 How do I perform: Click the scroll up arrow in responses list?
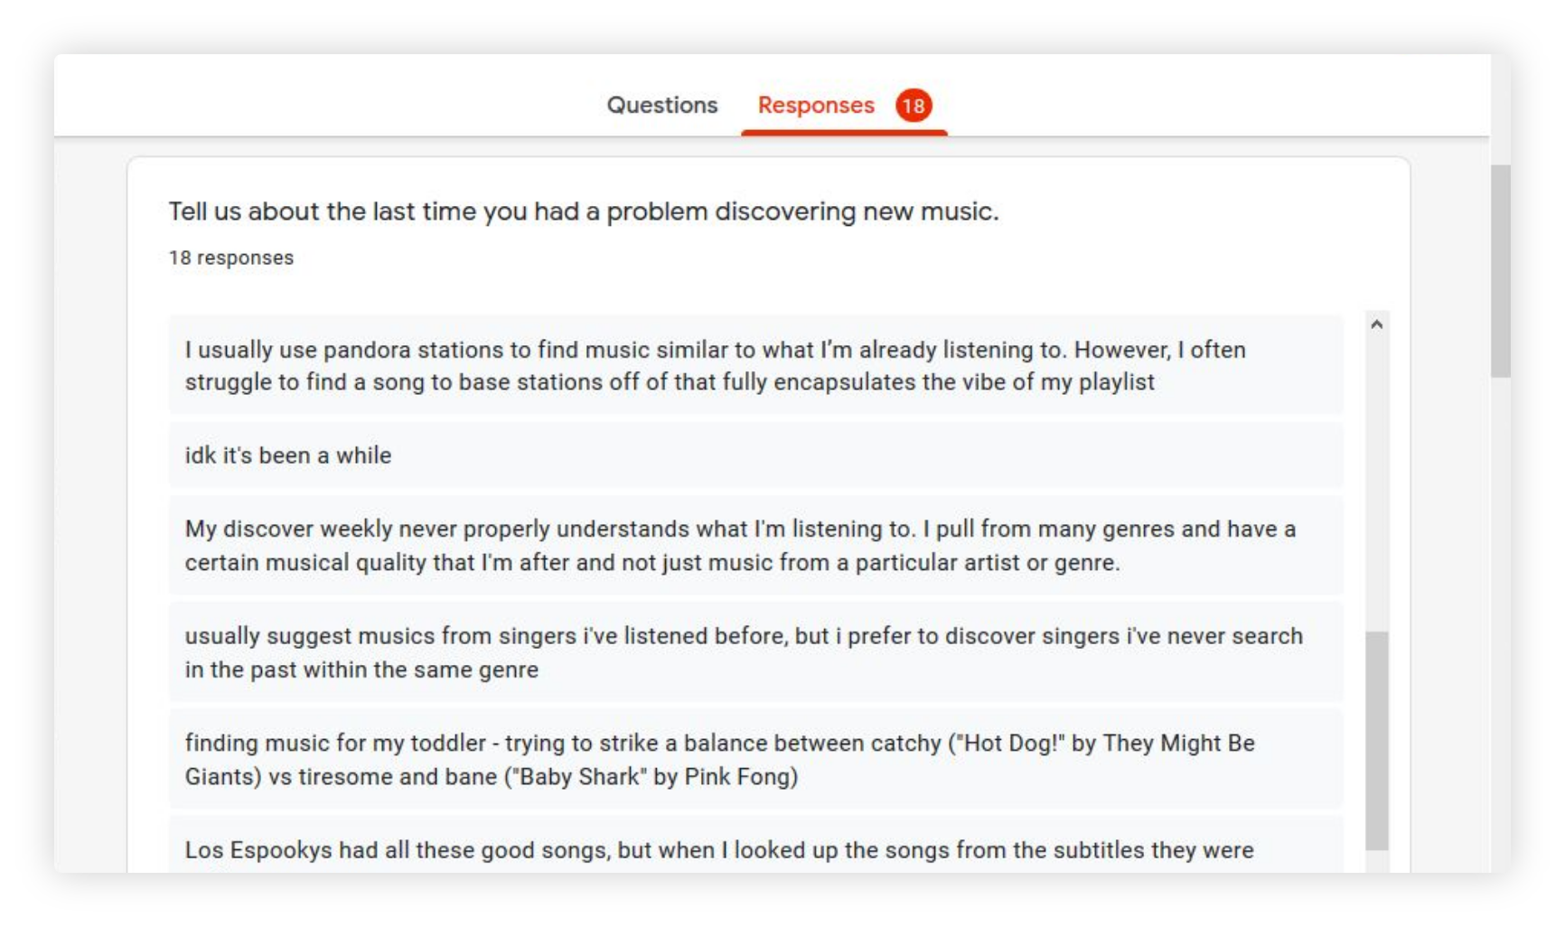1376,323
